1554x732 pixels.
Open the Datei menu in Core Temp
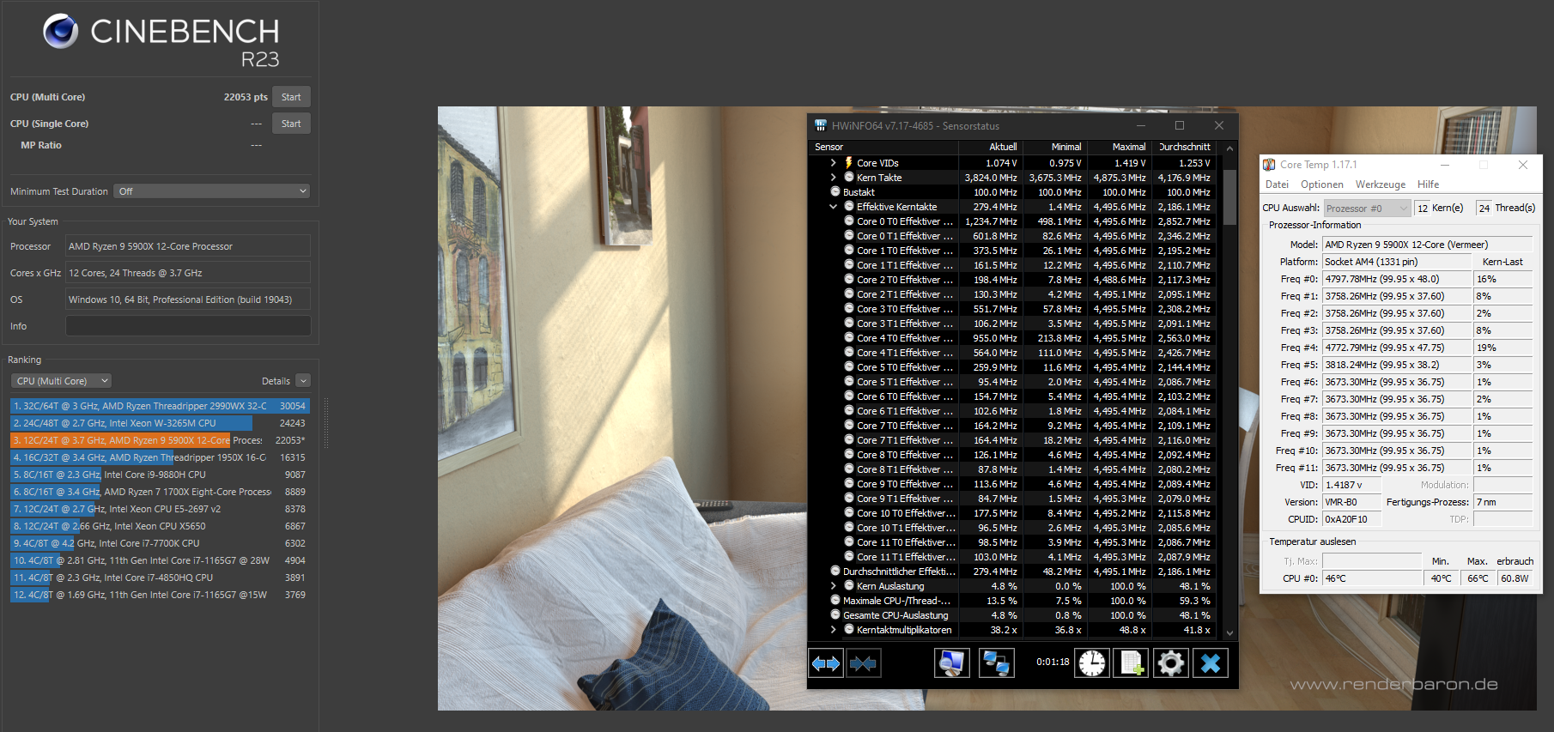(x=1277, y=185)
